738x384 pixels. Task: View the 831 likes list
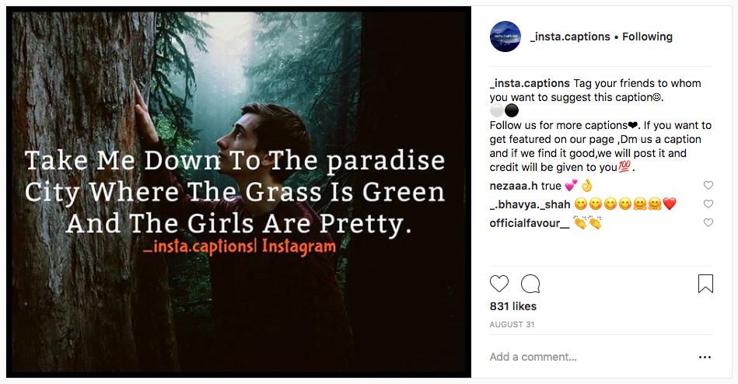512,306
